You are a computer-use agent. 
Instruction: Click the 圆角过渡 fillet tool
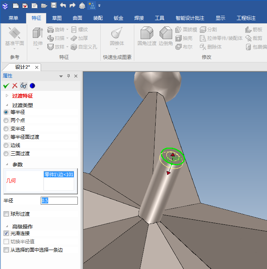(x=147, y=36)
